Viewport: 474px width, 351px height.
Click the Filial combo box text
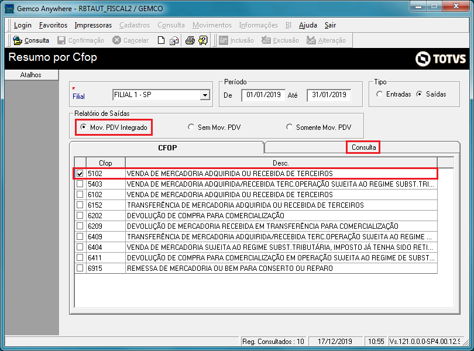pyautogui.click(x=157, y=95)
